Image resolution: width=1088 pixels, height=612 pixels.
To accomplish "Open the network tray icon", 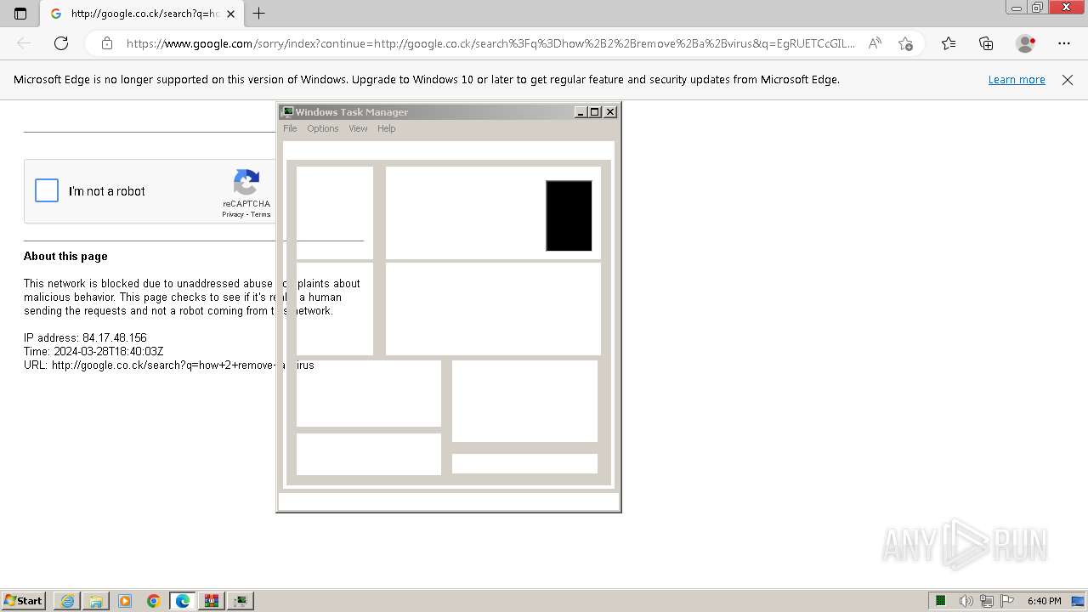I will click(987, 601).
